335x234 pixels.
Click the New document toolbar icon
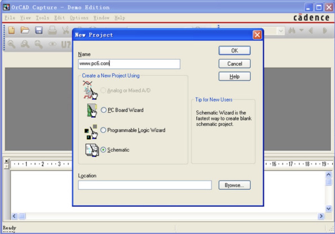[12, 31]
